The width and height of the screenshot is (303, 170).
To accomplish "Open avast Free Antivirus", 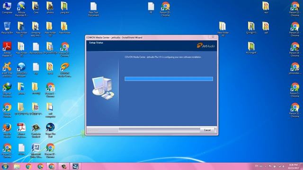I will pyautogui.click(x=7, y=70).
